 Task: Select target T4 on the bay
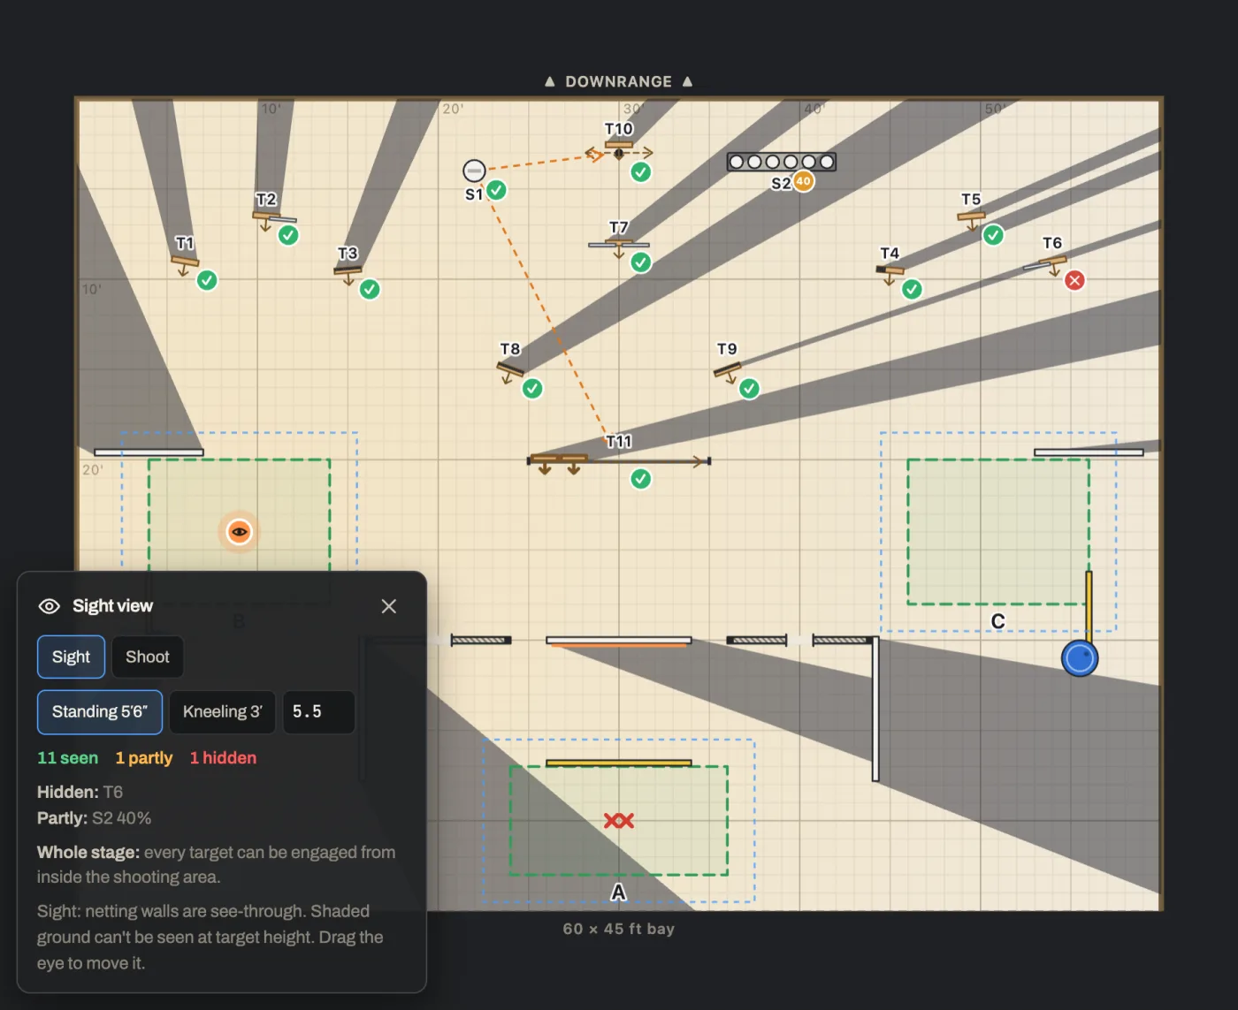point(890,270)
